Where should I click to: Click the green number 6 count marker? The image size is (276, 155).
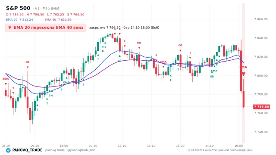point(83,84)
